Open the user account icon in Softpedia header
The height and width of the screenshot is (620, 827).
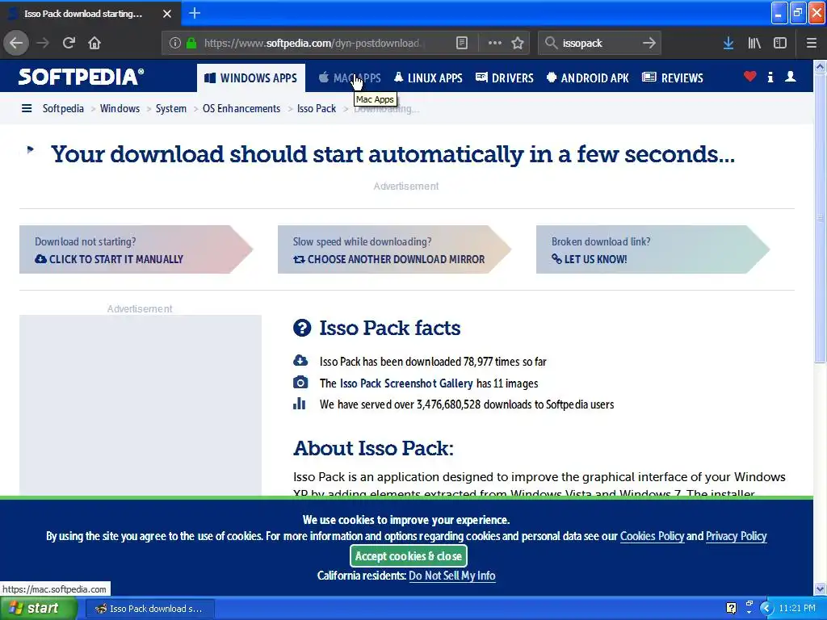791,77
